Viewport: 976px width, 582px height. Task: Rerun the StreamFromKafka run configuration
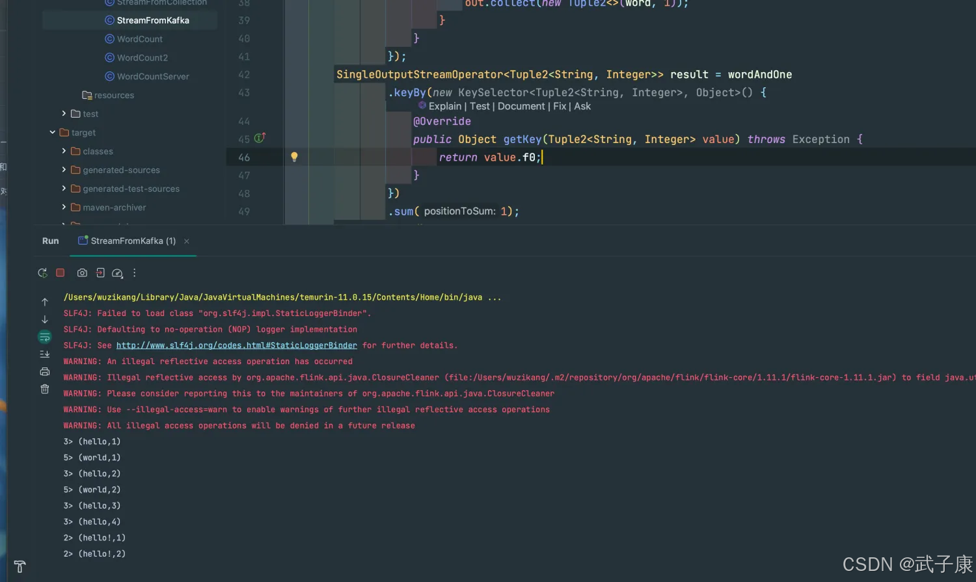(x=42, y=273)
